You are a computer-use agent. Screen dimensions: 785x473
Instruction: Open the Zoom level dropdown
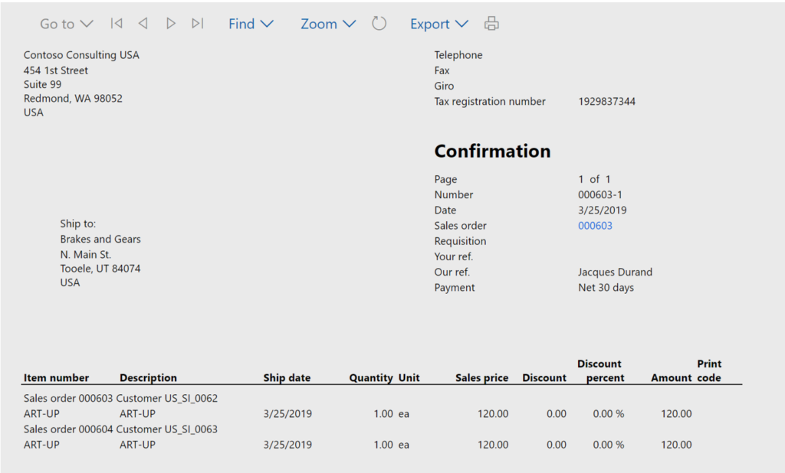(x=327, y=24)
